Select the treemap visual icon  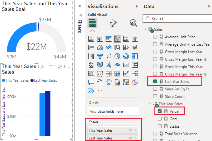[x=135, y=56]
